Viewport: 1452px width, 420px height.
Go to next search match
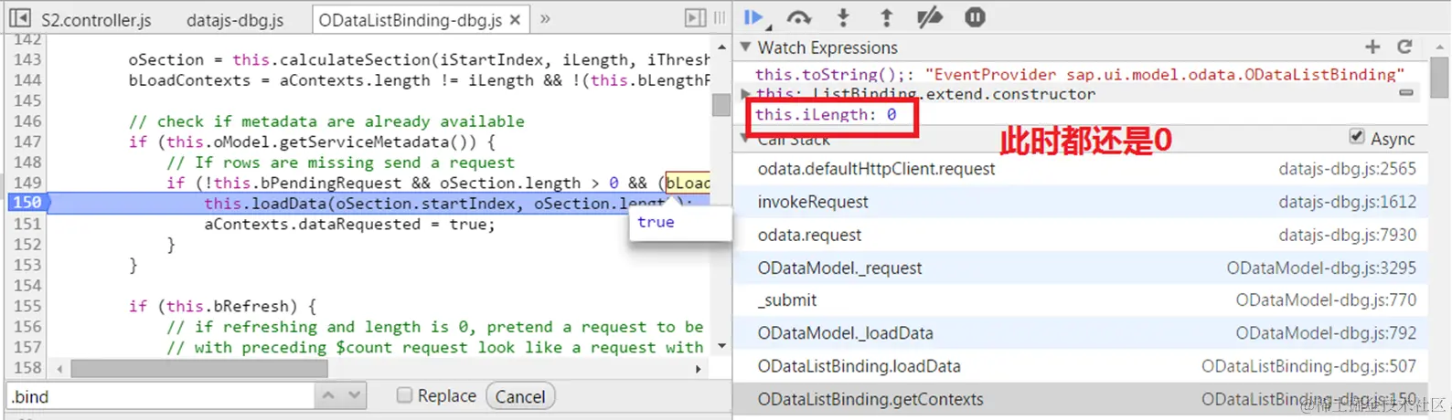pos(354,395)
